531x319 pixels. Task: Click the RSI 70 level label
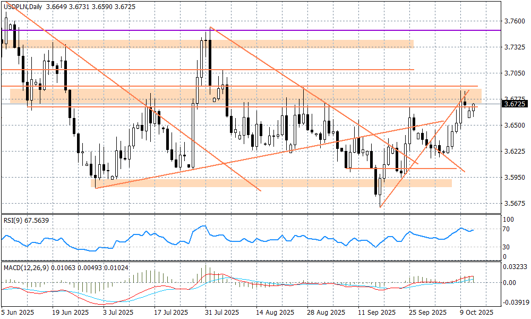(x=506, y=229)
